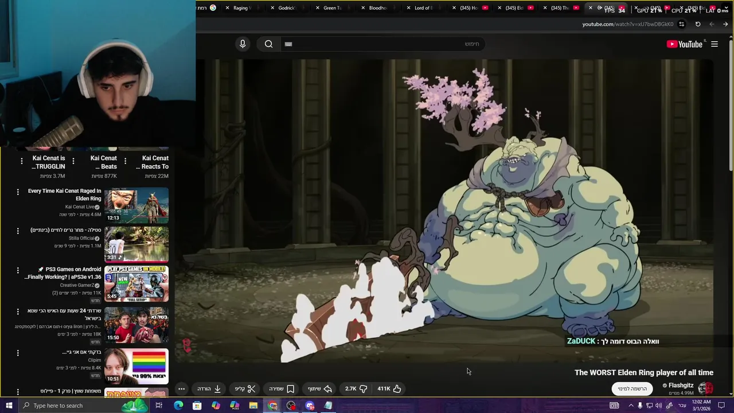This screenshot has height=413, width=734.
Task: Close the Godrick browser tab
Action: pos(272,8)
